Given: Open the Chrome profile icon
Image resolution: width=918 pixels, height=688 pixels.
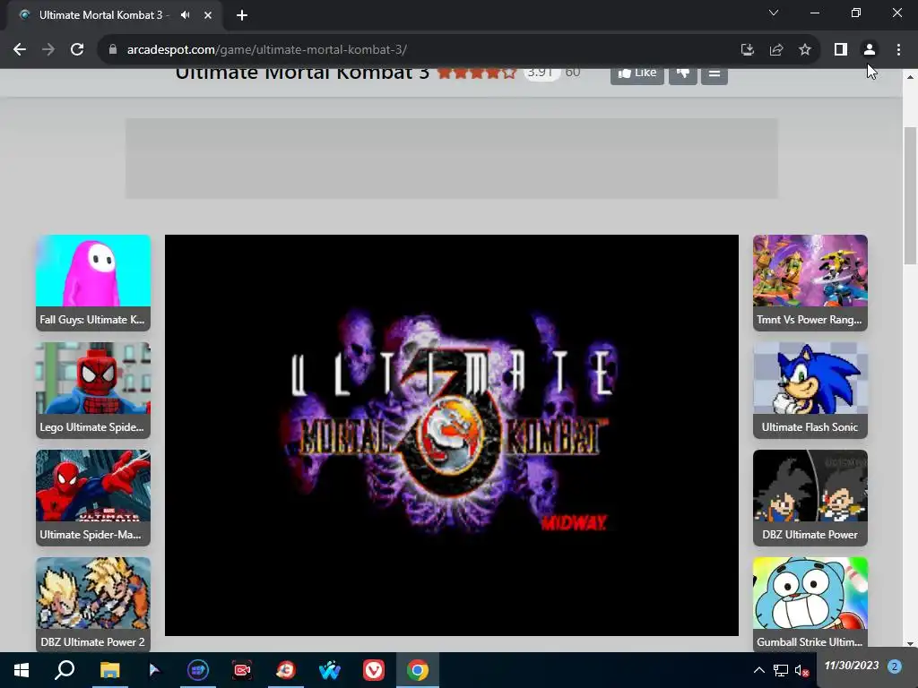Looking at the screenshot, I should (x=870, y=50).
